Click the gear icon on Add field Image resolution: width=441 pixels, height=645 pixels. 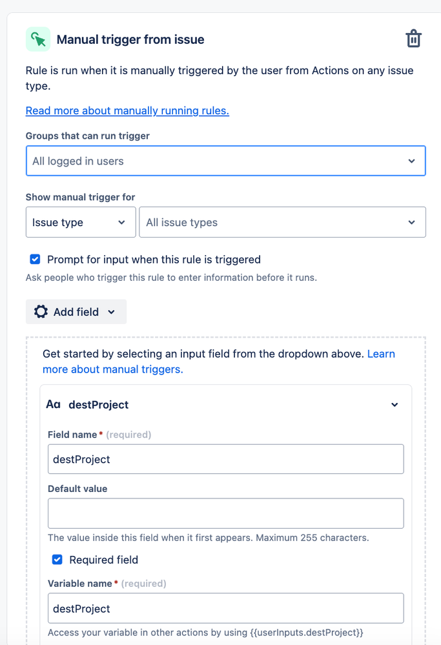(41, 311)
